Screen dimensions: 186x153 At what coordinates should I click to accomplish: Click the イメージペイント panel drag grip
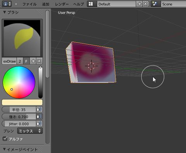pos(40,149)
